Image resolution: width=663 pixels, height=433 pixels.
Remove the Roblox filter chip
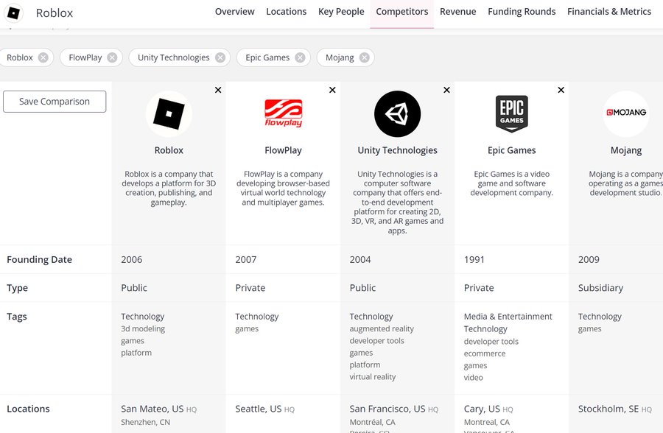pos(43,57)
